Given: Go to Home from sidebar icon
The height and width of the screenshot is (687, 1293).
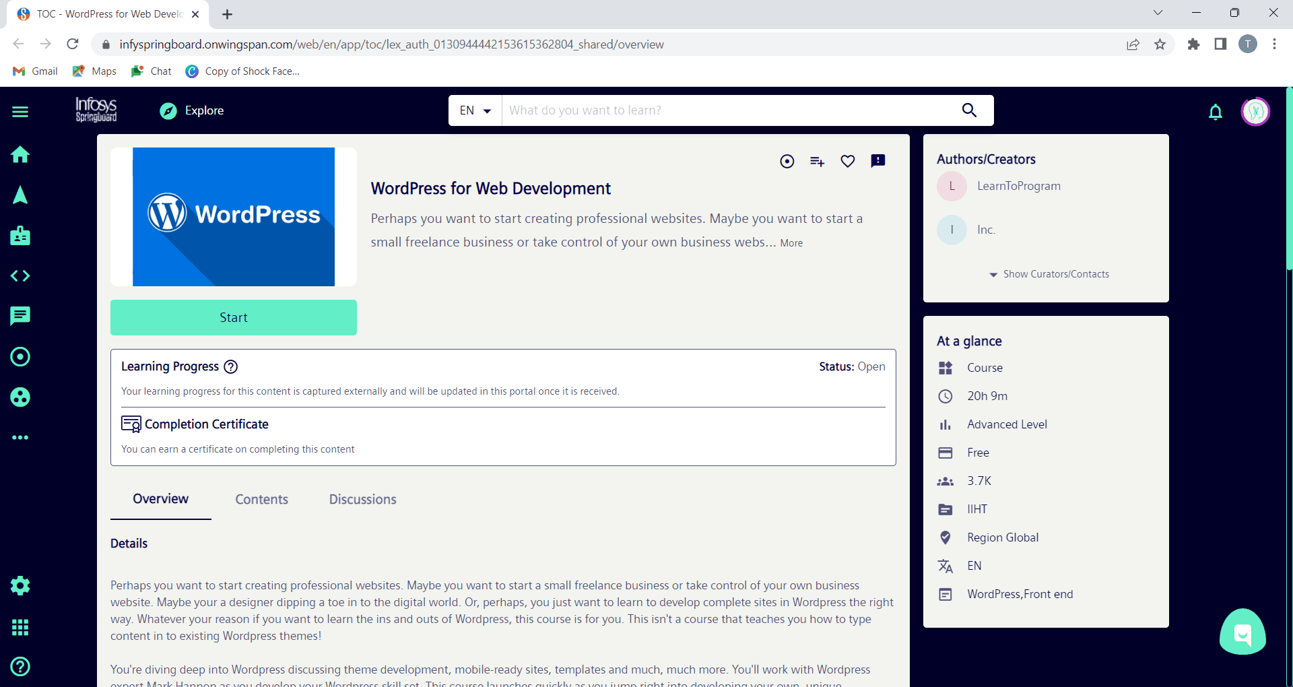Looking at the screenshot, I should 20,154.
